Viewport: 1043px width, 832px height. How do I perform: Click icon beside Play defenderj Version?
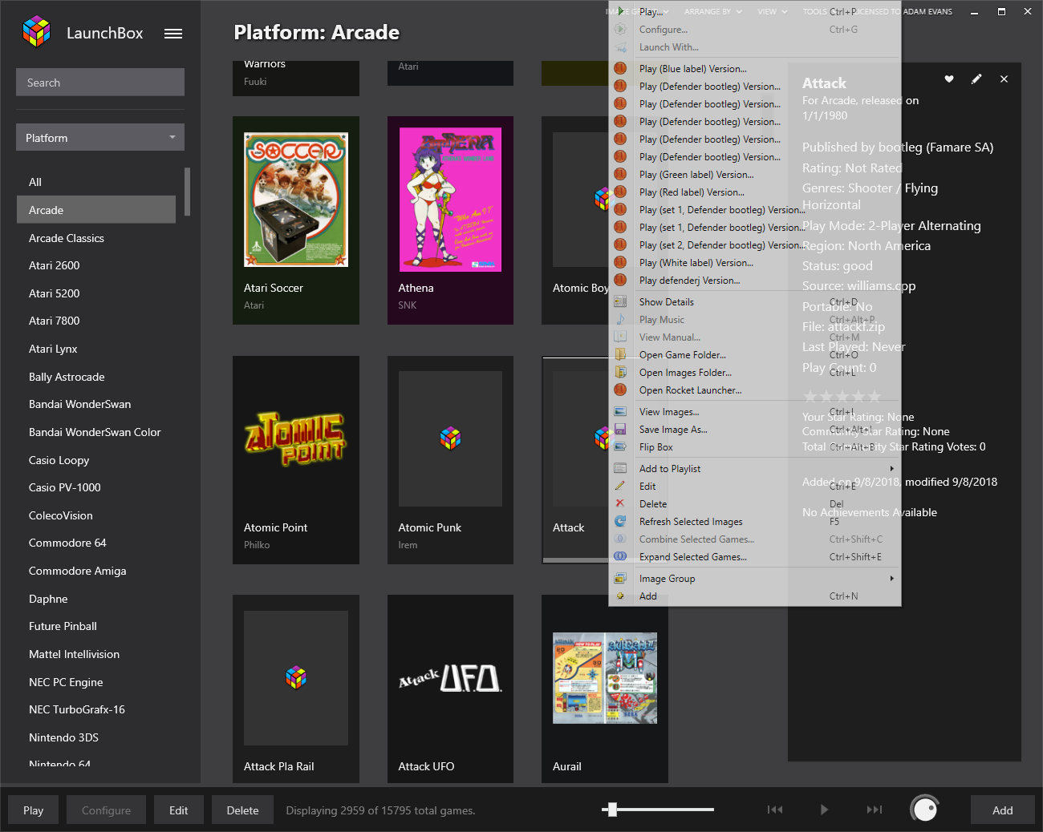(x=620, y=281)
